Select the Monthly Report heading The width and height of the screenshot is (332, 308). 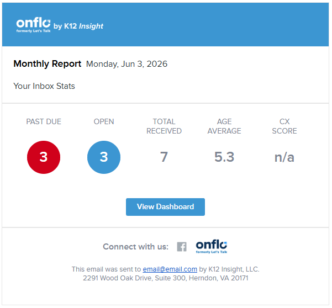pos(47,64)
